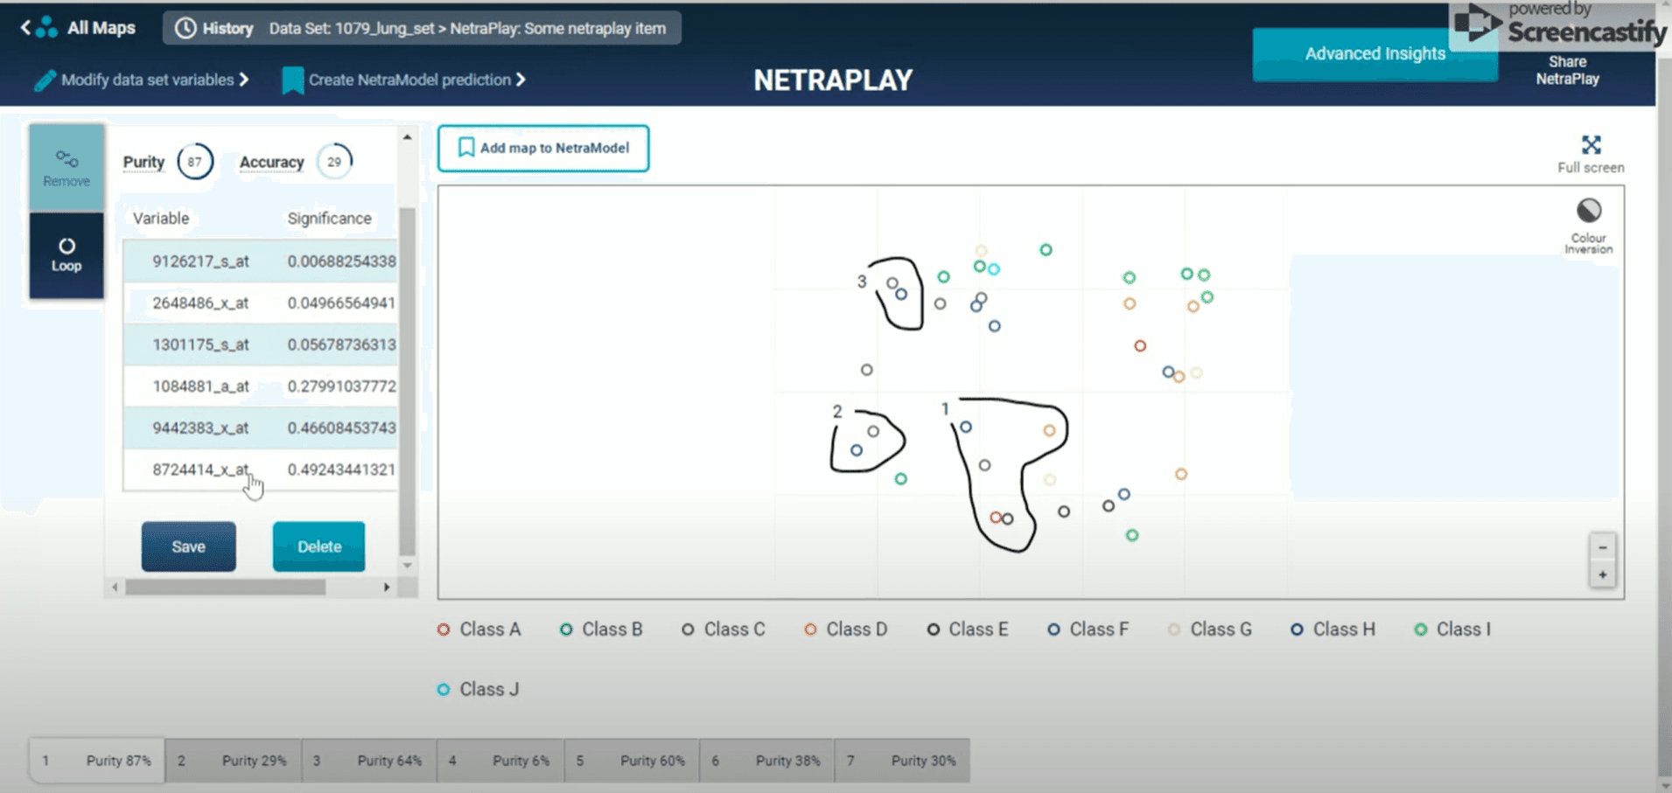Viewport: 1672px width, 793px height.
Task: Click the horizontal scroll right arrow
Action: click(387, 588)
